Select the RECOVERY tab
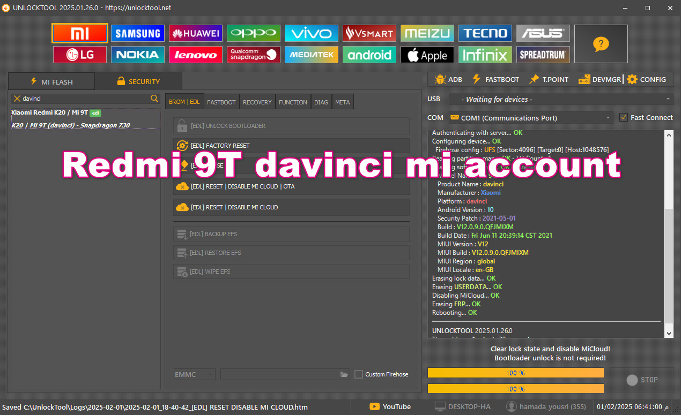 [257, 102]
